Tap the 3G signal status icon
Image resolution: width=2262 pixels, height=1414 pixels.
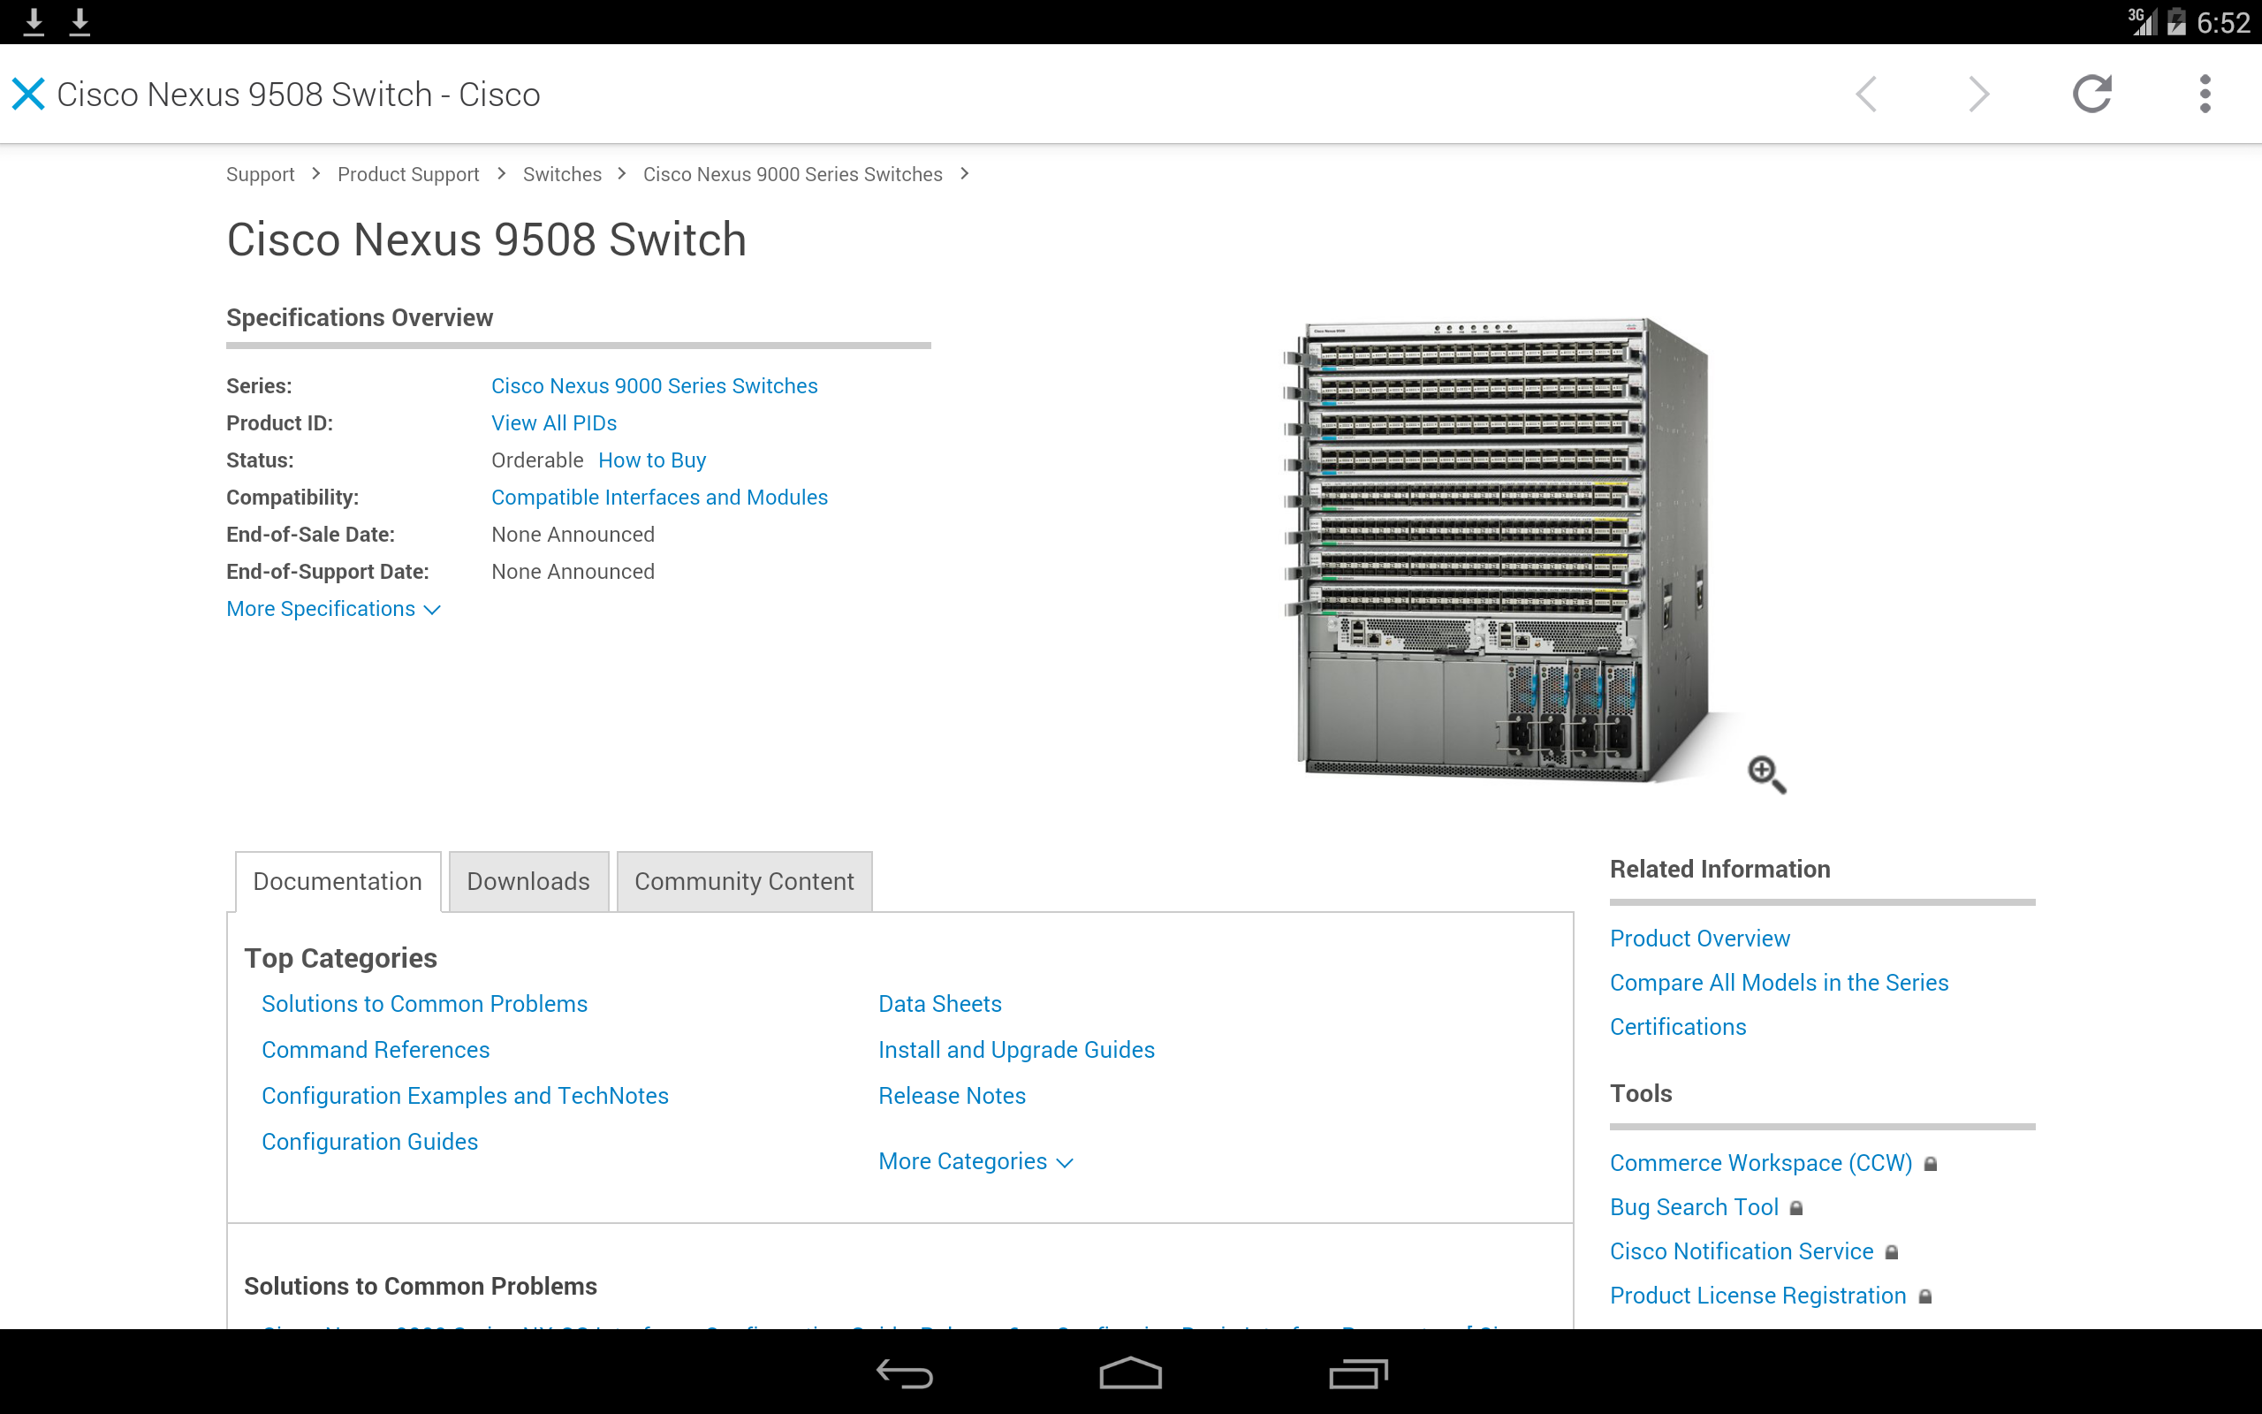click(x=2142, y=21)
